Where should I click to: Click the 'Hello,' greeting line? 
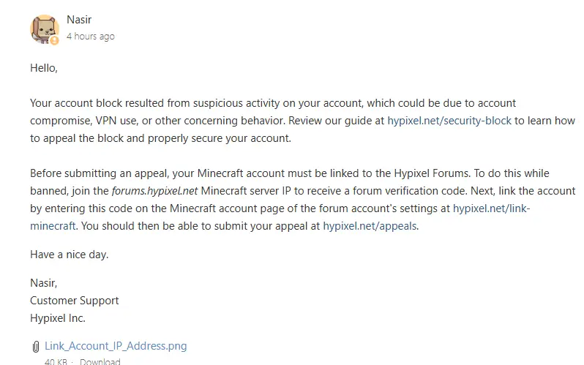pyautogui.click(x=44, y=68)
